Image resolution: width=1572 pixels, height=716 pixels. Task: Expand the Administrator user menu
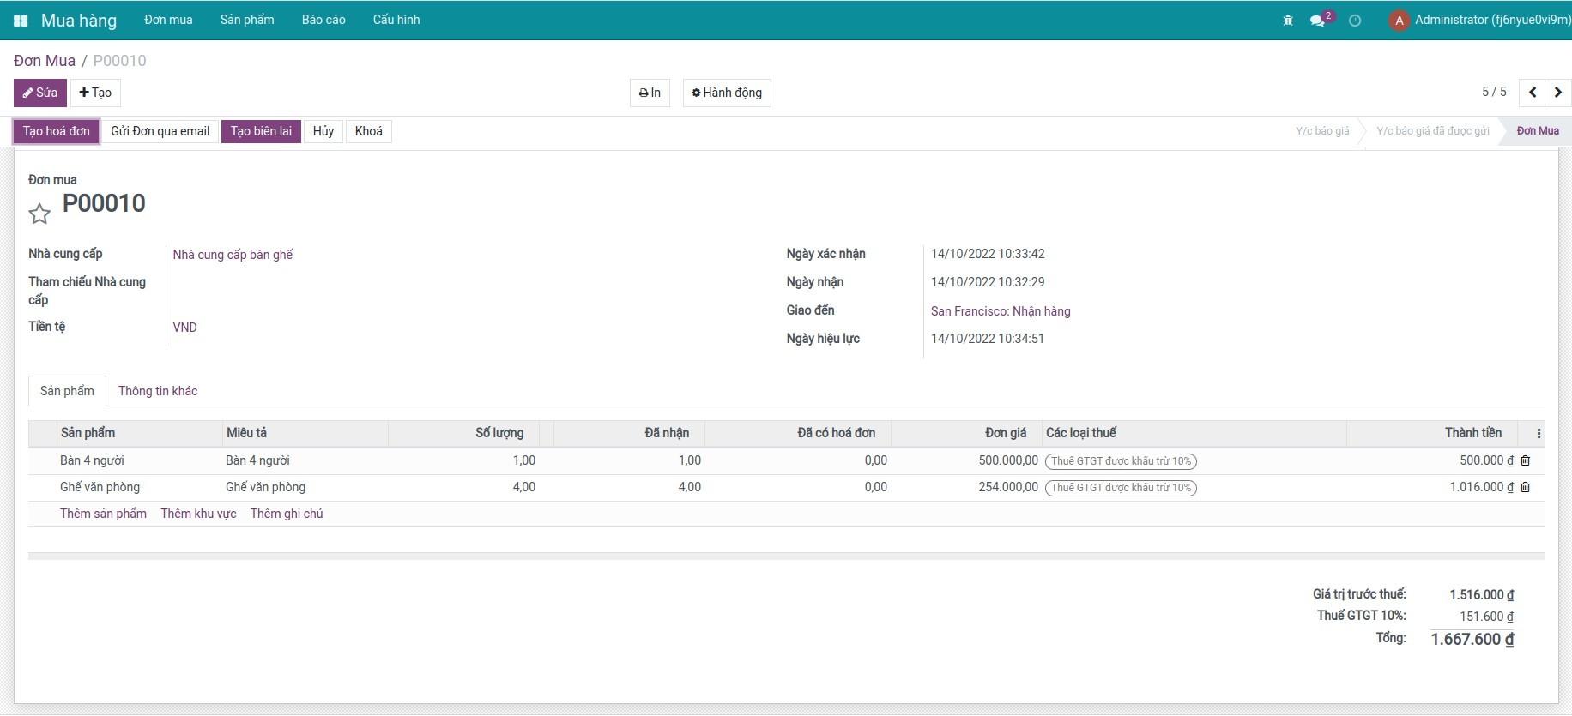point(1479,21)
